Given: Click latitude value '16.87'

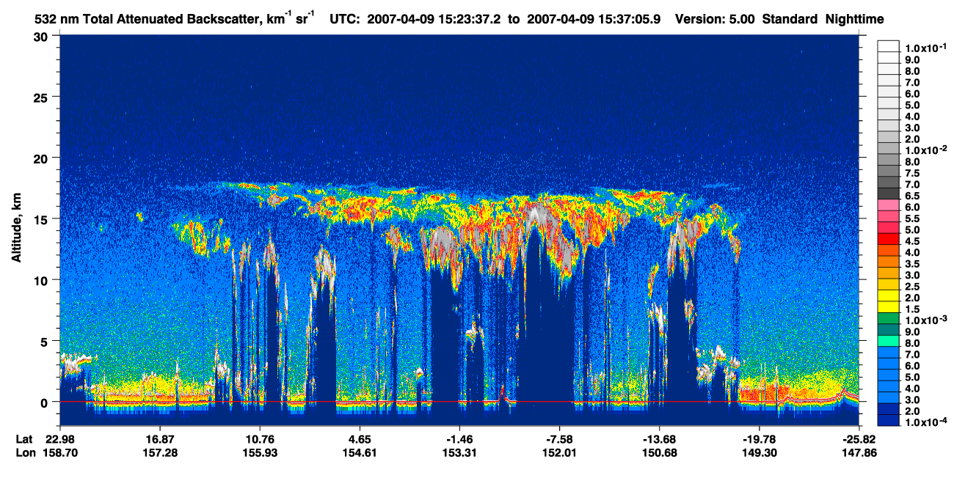Looking at the screenshot, I should click(160, 438).
